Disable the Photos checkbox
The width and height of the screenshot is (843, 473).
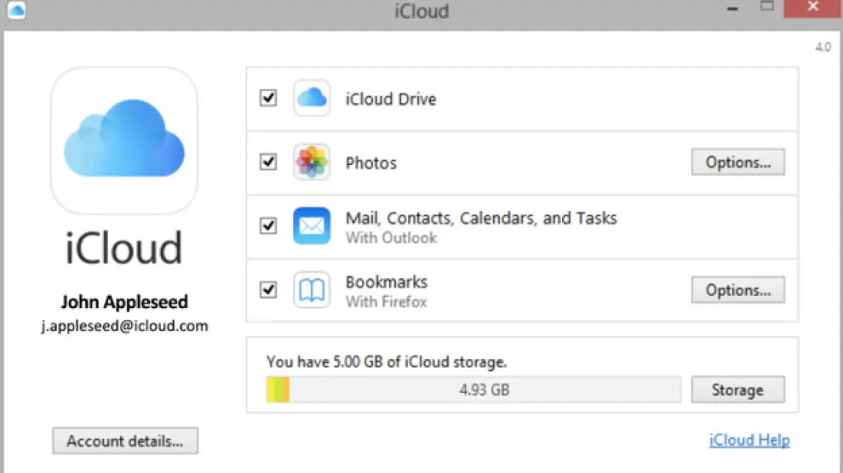[x=268, y=162]
